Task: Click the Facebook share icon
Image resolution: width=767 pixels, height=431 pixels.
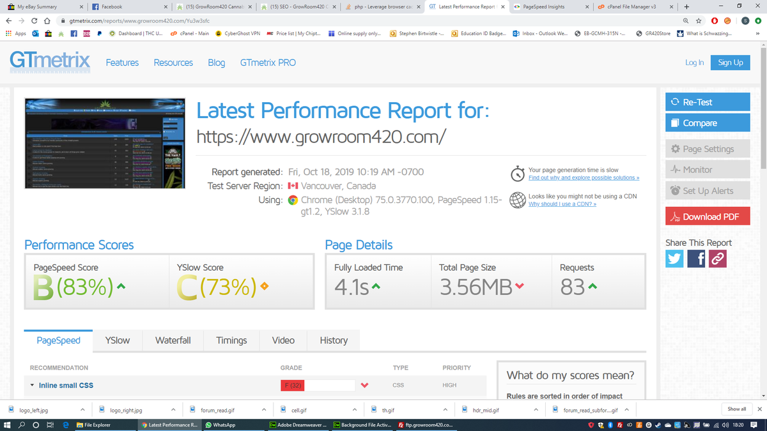Action: tap(697, 258)
